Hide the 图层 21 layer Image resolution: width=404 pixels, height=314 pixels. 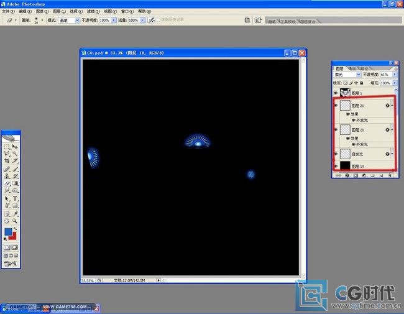pos(336,106)
